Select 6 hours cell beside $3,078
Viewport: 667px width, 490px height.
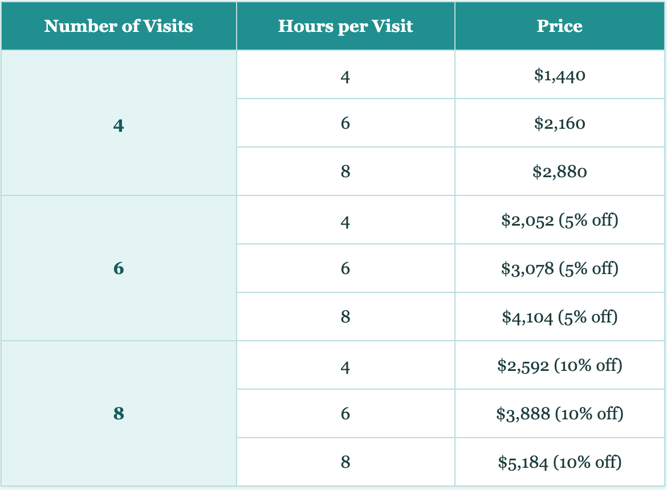345,268
